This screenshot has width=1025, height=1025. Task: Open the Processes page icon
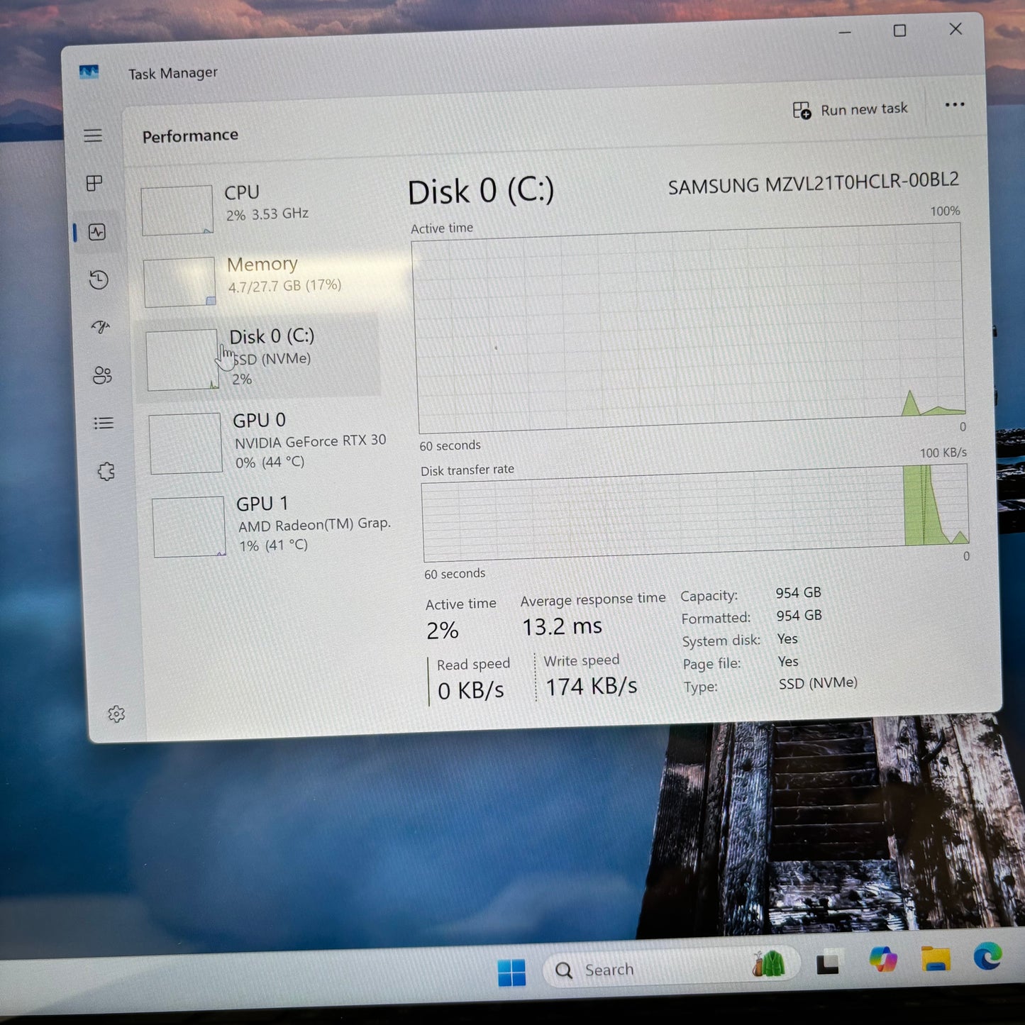(x=93, y=183)
